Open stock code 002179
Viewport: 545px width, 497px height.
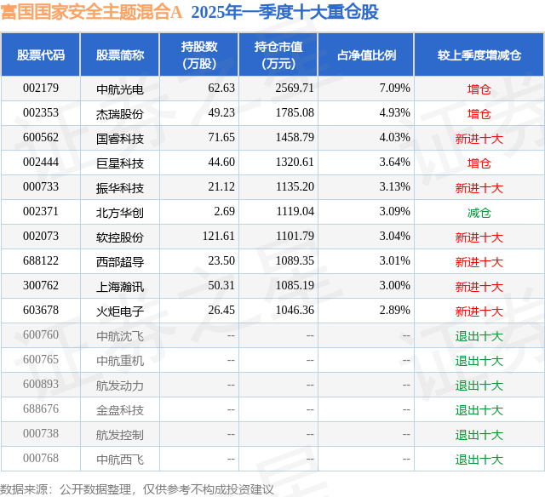click(x=41, y=89)
